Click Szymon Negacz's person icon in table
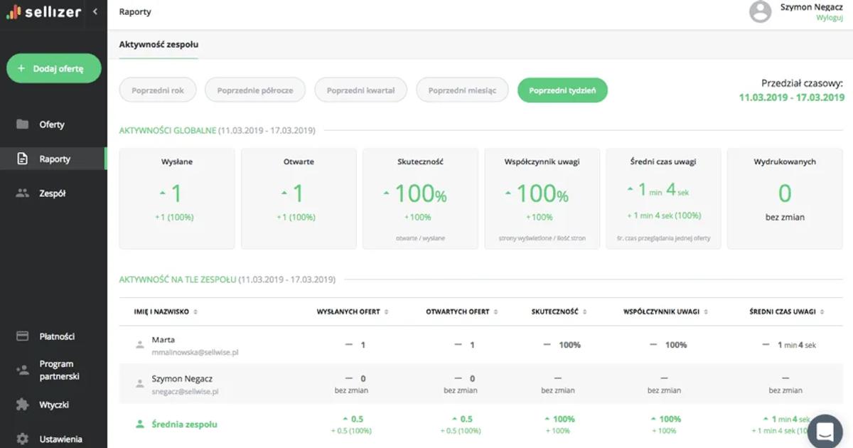 point(140,384)
